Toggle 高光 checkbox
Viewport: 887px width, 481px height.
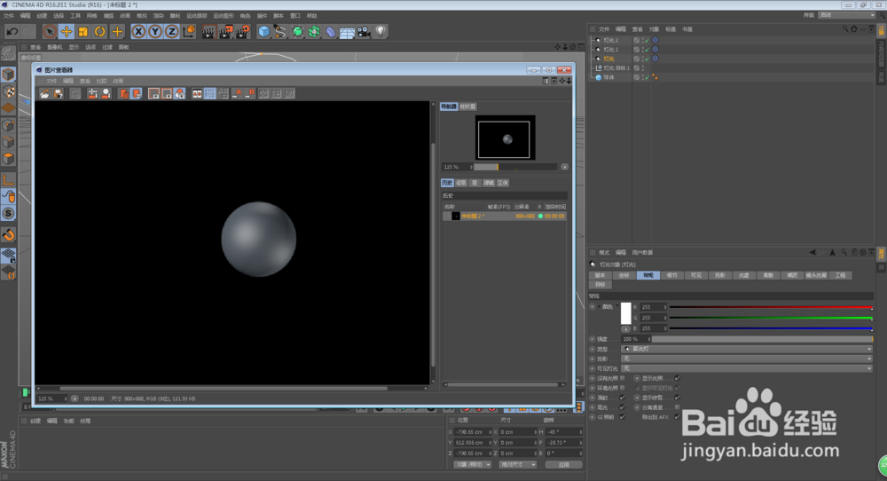[623, 406]
